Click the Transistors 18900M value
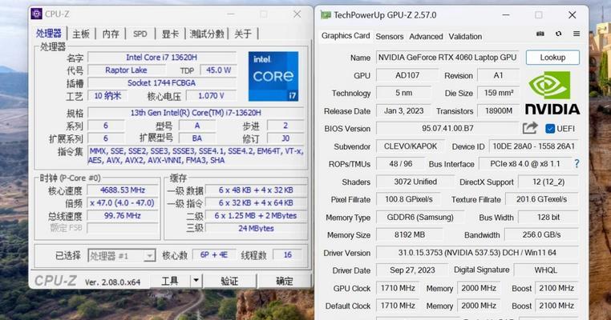This screenshot has height=320, width=611. pos(499,111)
